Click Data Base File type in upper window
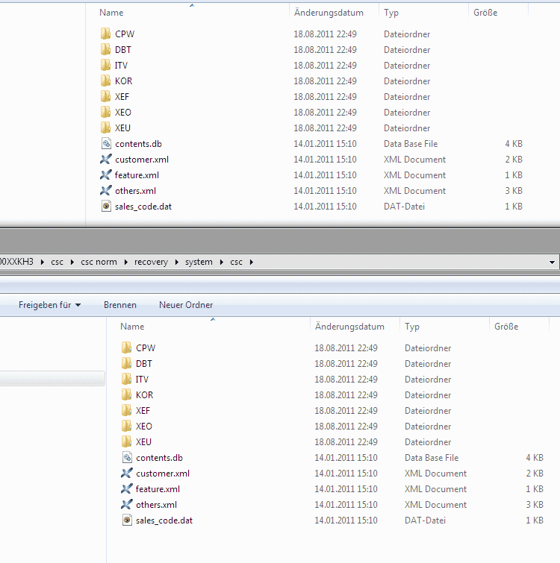Image resolution: width=560 pixels, height=563 pixels. point(411,144)
